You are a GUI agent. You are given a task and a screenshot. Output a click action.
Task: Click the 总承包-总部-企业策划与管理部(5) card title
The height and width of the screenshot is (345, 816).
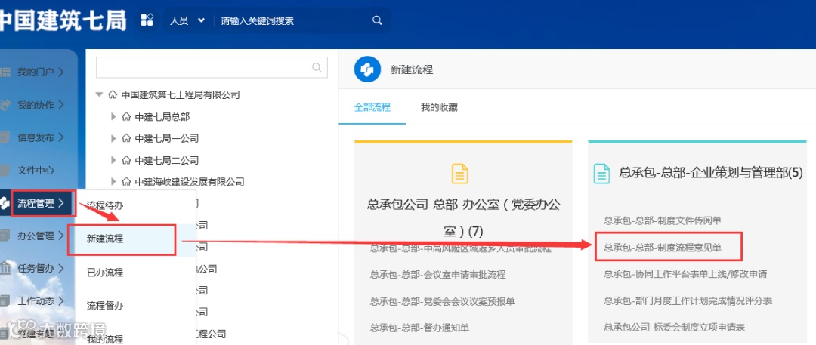click(x=711, y=174)
